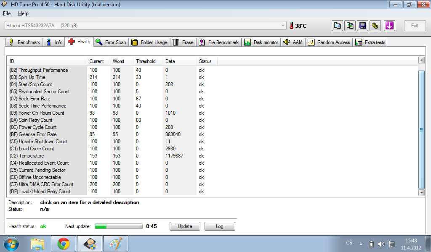
Task: Switch to the Folder Usage tab
Action: [149, 42]
